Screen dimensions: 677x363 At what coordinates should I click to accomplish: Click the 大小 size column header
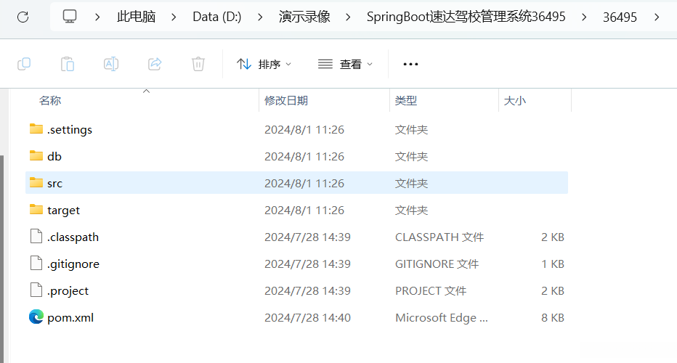point(515,101)
